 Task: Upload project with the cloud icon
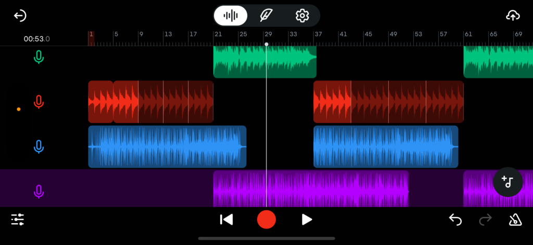click(x=513, y=16)
